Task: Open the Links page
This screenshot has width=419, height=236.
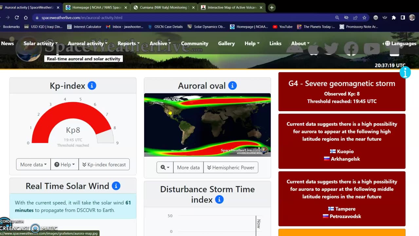Action: point(275,43)
